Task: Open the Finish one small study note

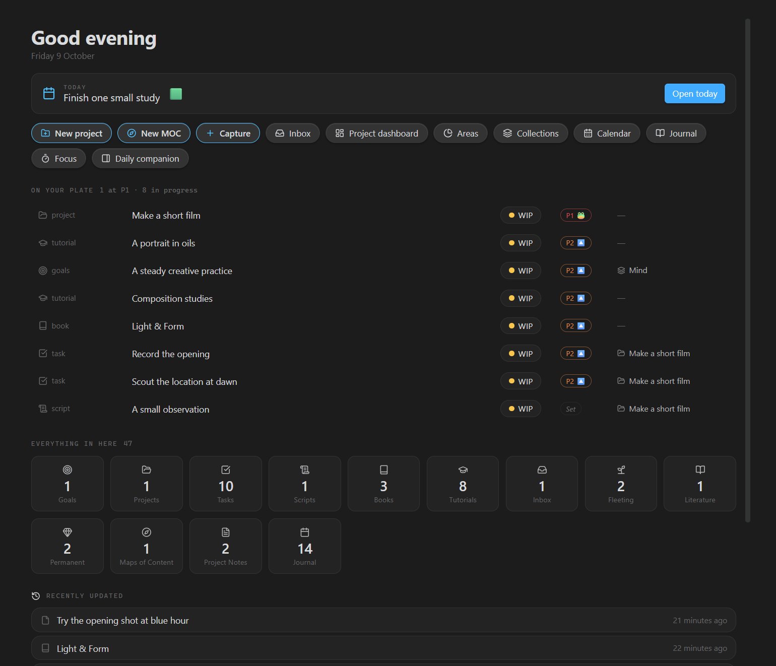Action: 112,98
